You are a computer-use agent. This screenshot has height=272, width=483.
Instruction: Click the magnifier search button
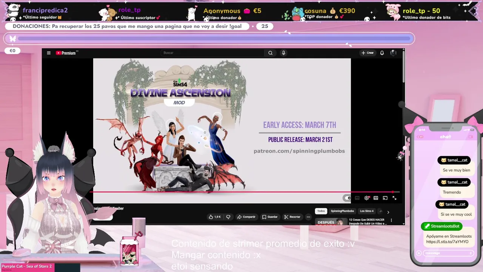(270, 53)
